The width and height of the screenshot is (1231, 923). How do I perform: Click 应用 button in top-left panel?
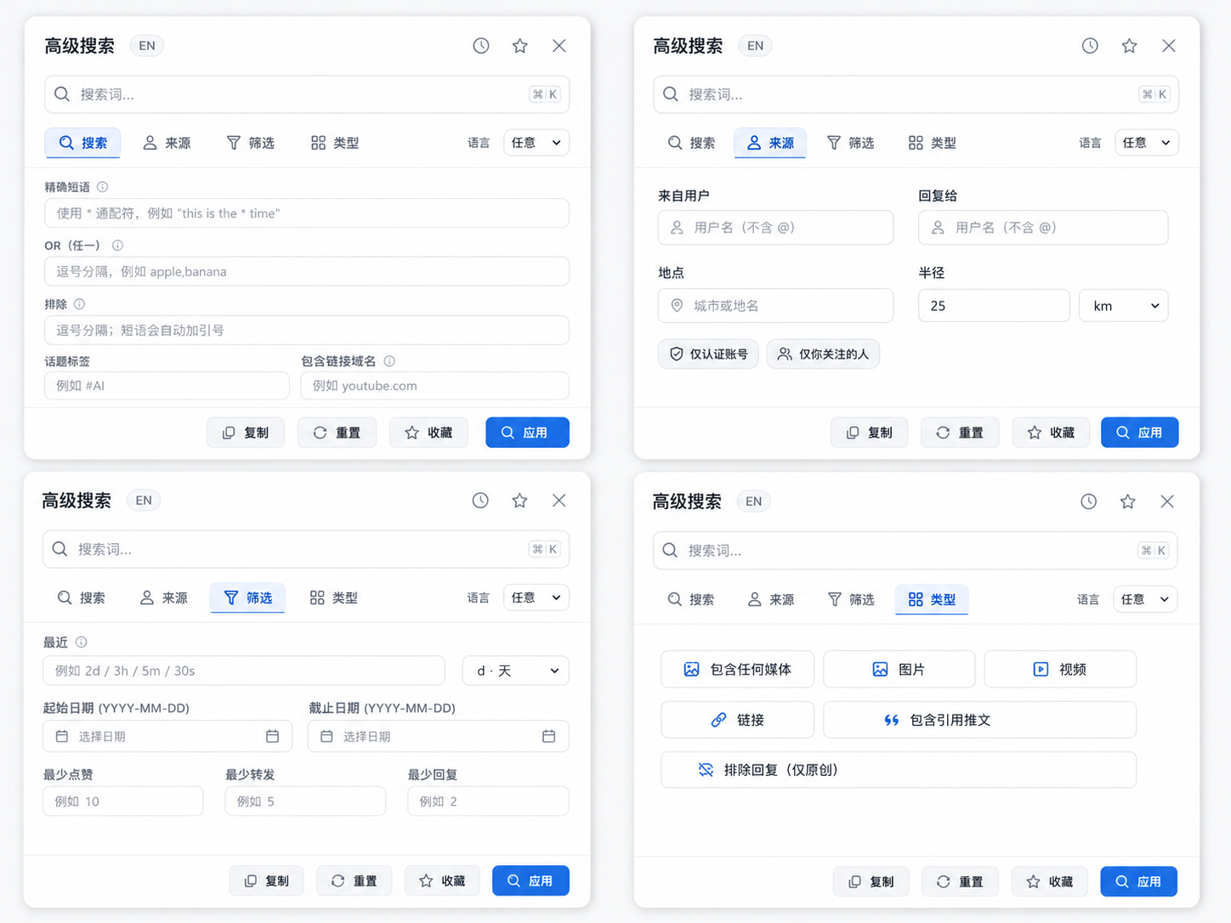tap(527, 433)
